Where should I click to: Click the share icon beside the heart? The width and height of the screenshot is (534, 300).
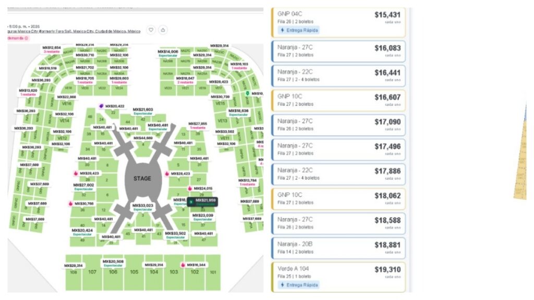pos(163,30)
